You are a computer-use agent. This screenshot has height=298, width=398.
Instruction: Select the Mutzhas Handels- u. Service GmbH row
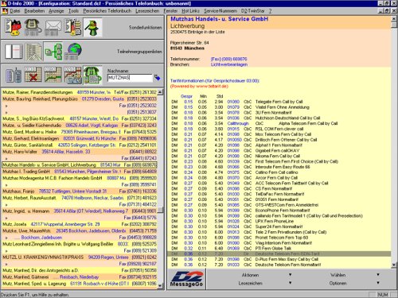click(80, 164)
